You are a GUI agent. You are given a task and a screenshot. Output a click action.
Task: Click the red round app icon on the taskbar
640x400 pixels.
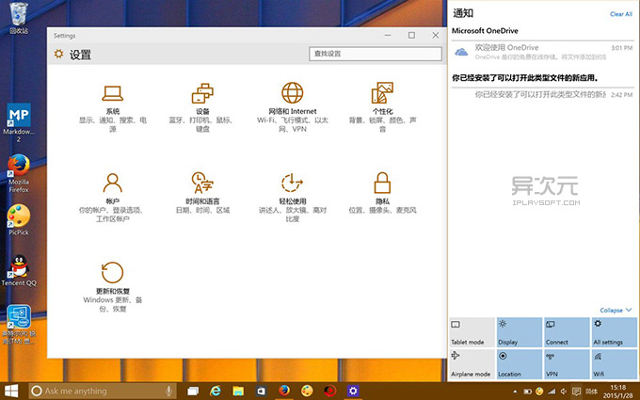pos(329,391)
